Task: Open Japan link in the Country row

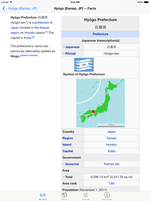Action: [111, 131]
